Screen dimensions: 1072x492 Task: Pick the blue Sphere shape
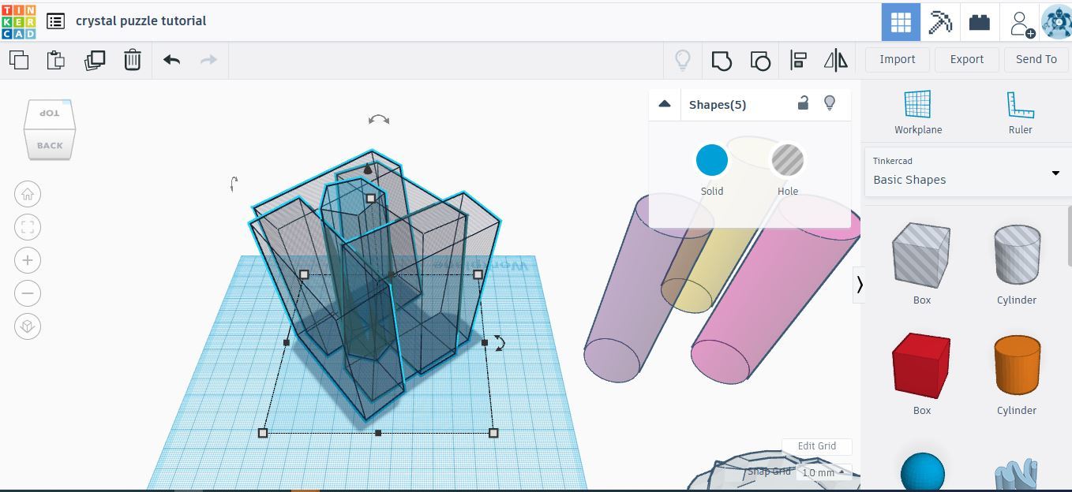click(922, 471)
